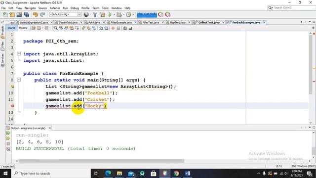Click the New Project toolbar icon

tap(12, 14)
